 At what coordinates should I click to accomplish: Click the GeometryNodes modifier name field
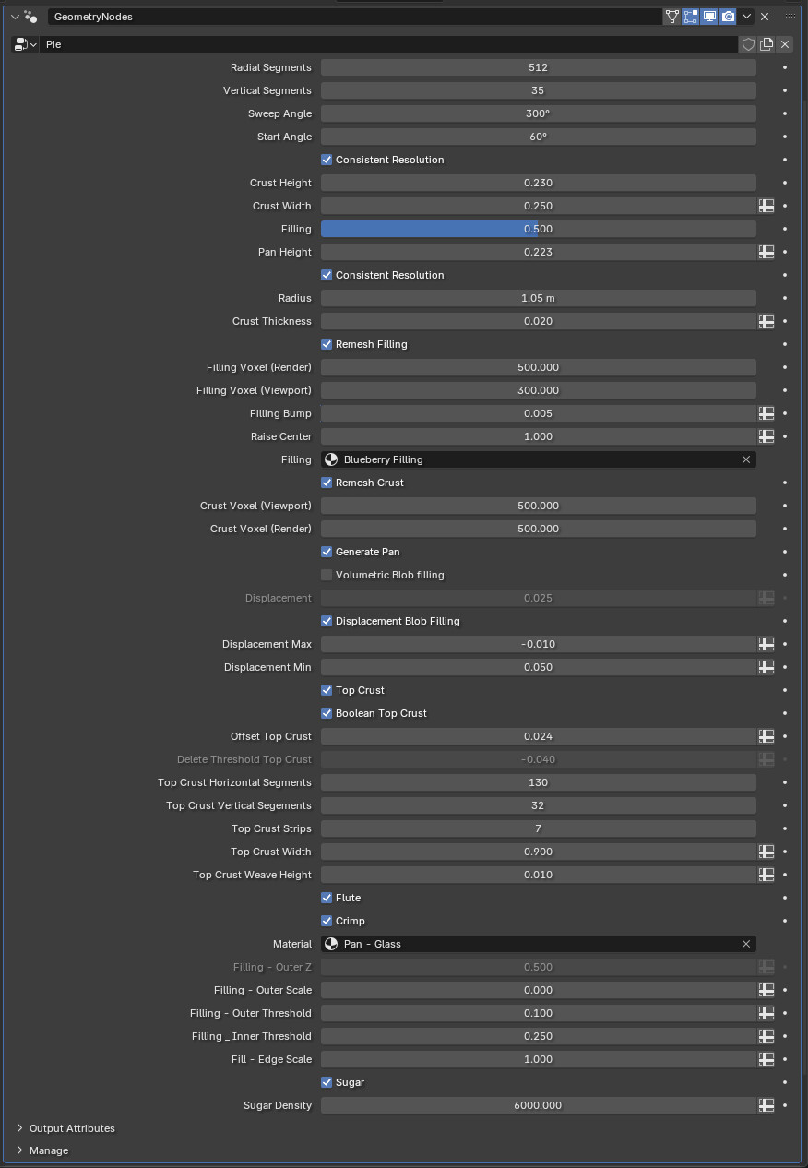point(351,17)
